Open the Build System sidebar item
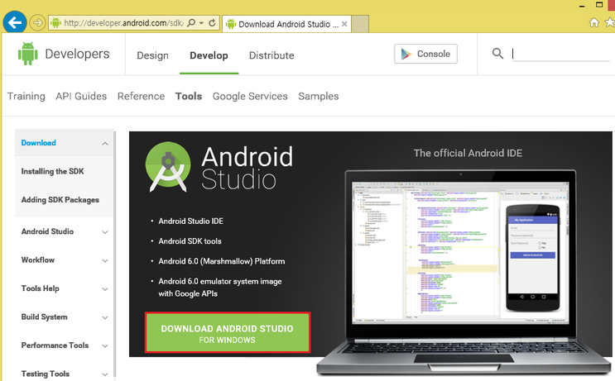The image size is (615, 381). [45, 317]
